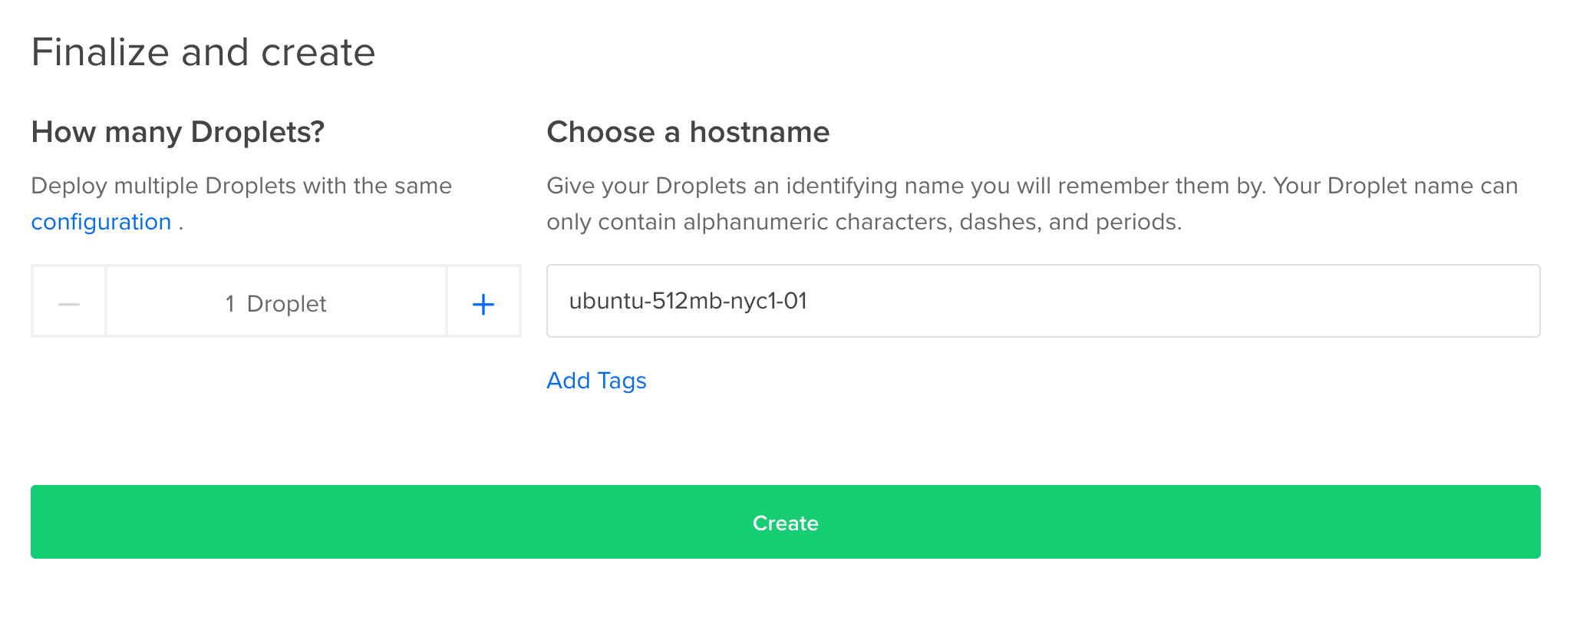Increase Droplet count with plus icon

click(x=483, y=304)
